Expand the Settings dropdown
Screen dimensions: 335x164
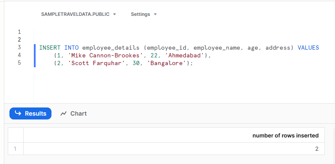pos(144,14)
